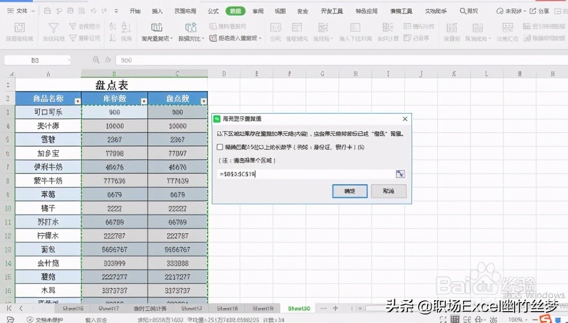Image resolution: width=568 pixels, height=323 pixels.
Task: Click the formula bar showing 900
Action: tap(340, 60)
